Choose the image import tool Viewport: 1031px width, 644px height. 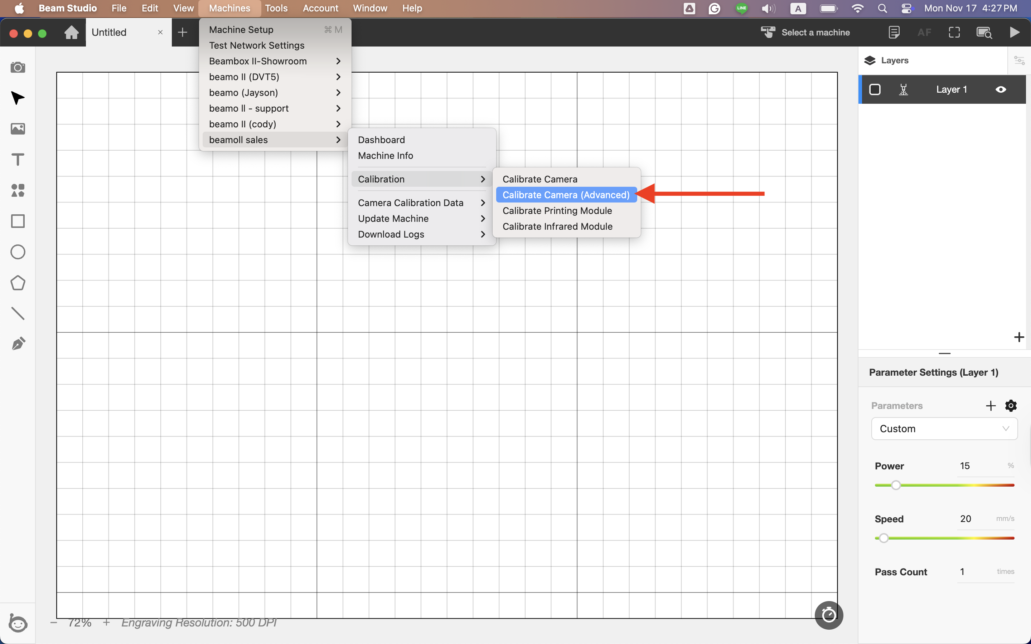tap(18, 129)
